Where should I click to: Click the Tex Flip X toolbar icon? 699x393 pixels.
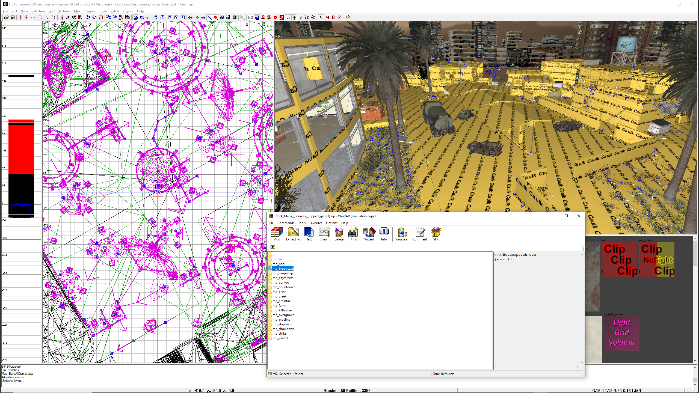coord(108,17)
